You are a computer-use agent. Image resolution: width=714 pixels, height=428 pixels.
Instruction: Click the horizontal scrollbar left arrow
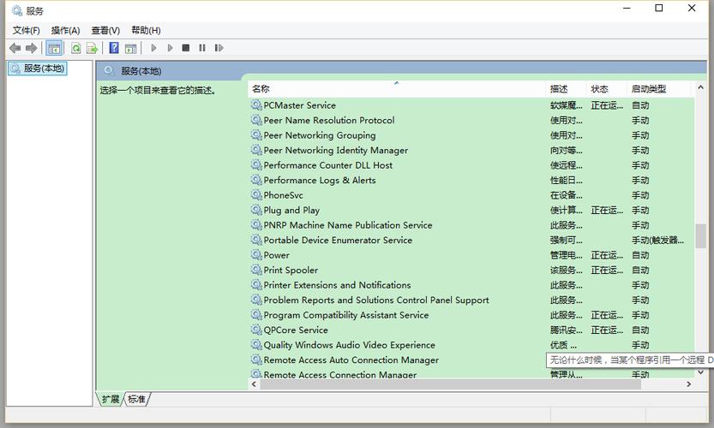pos(254,384)
